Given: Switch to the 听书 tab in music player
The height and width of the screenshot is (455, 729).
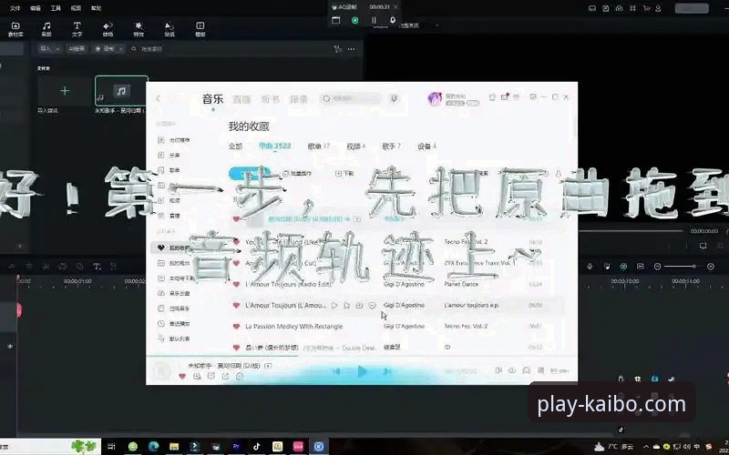Looking at the screenshot, I should click(270, 99).
